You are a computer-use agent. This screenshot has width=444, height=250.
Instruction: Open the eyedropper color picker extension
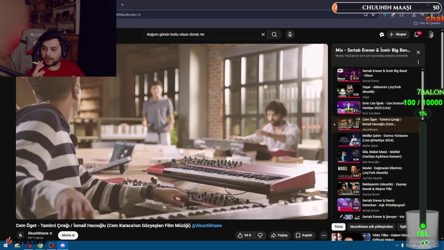pyautogui.click(x=393, y=15)
